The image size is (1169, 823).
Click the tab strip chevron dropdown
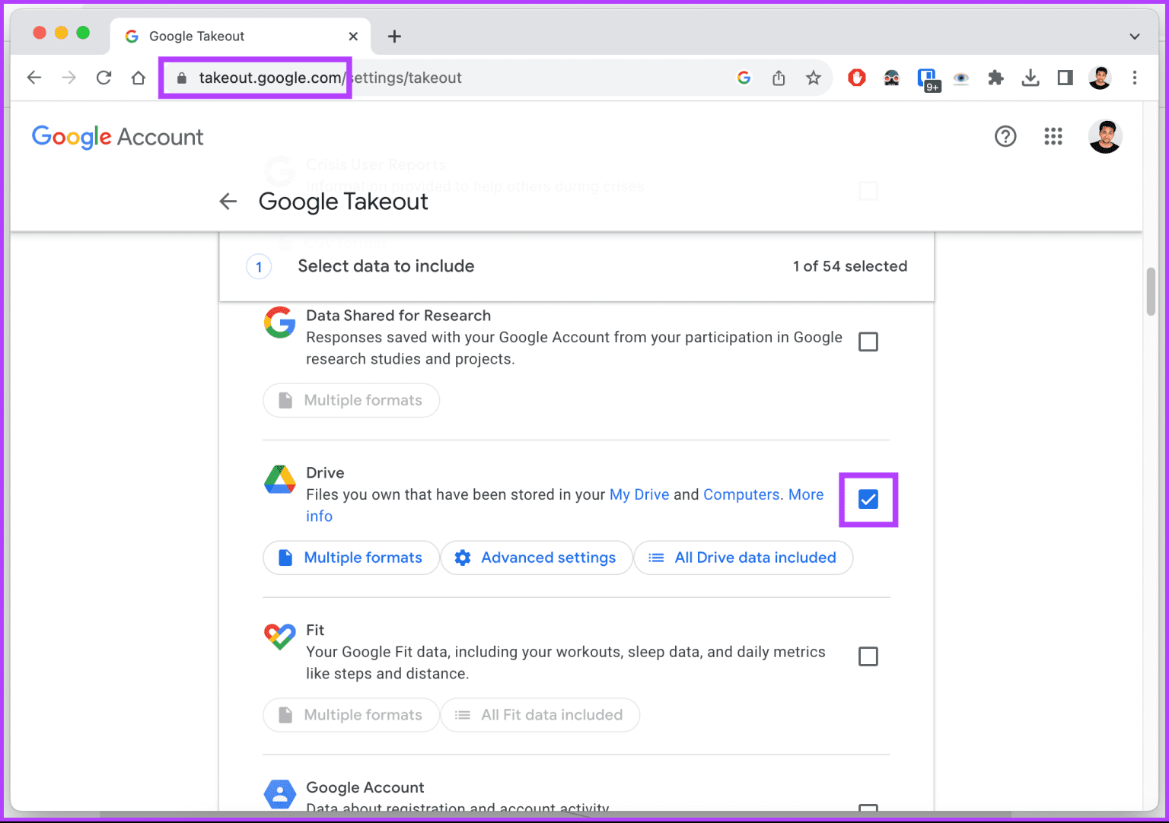pyautogui.click(x=1134, y=36)
